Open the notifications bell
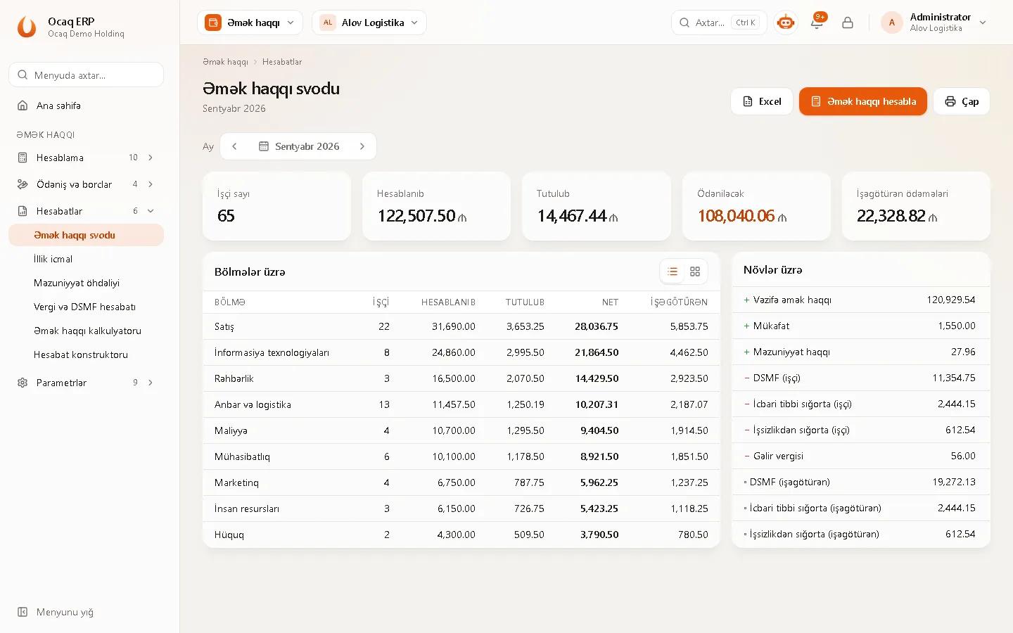Image resolution: width=1013 pixels, height=633 pixels. pyautogui.click(x=817, y=23)
